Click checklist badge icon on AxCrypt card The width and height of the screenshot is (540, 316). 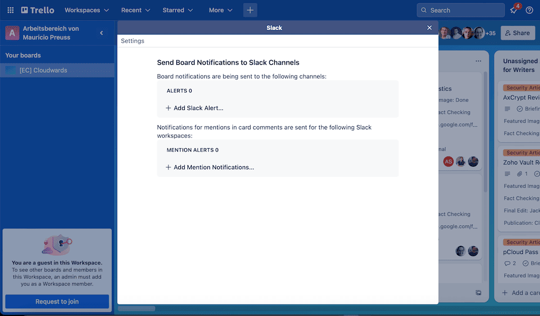[519, 109]
